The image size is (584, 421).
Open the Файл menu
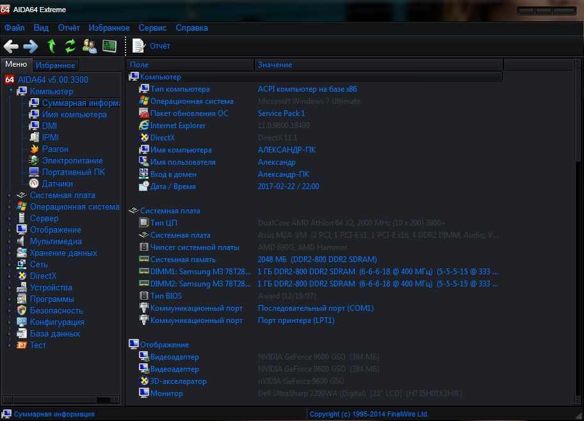pyautogui.click(x=15, y=28)
